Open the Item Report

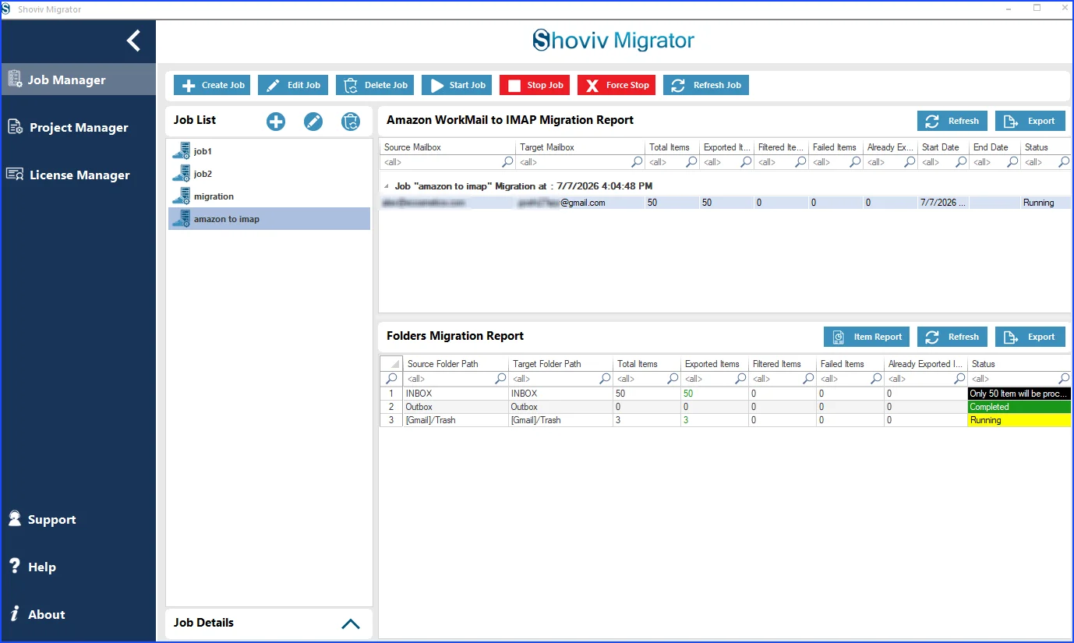coord(867,337)
